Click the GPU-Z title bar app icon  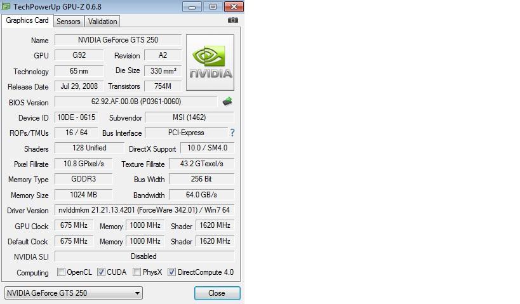click(6, 6)
